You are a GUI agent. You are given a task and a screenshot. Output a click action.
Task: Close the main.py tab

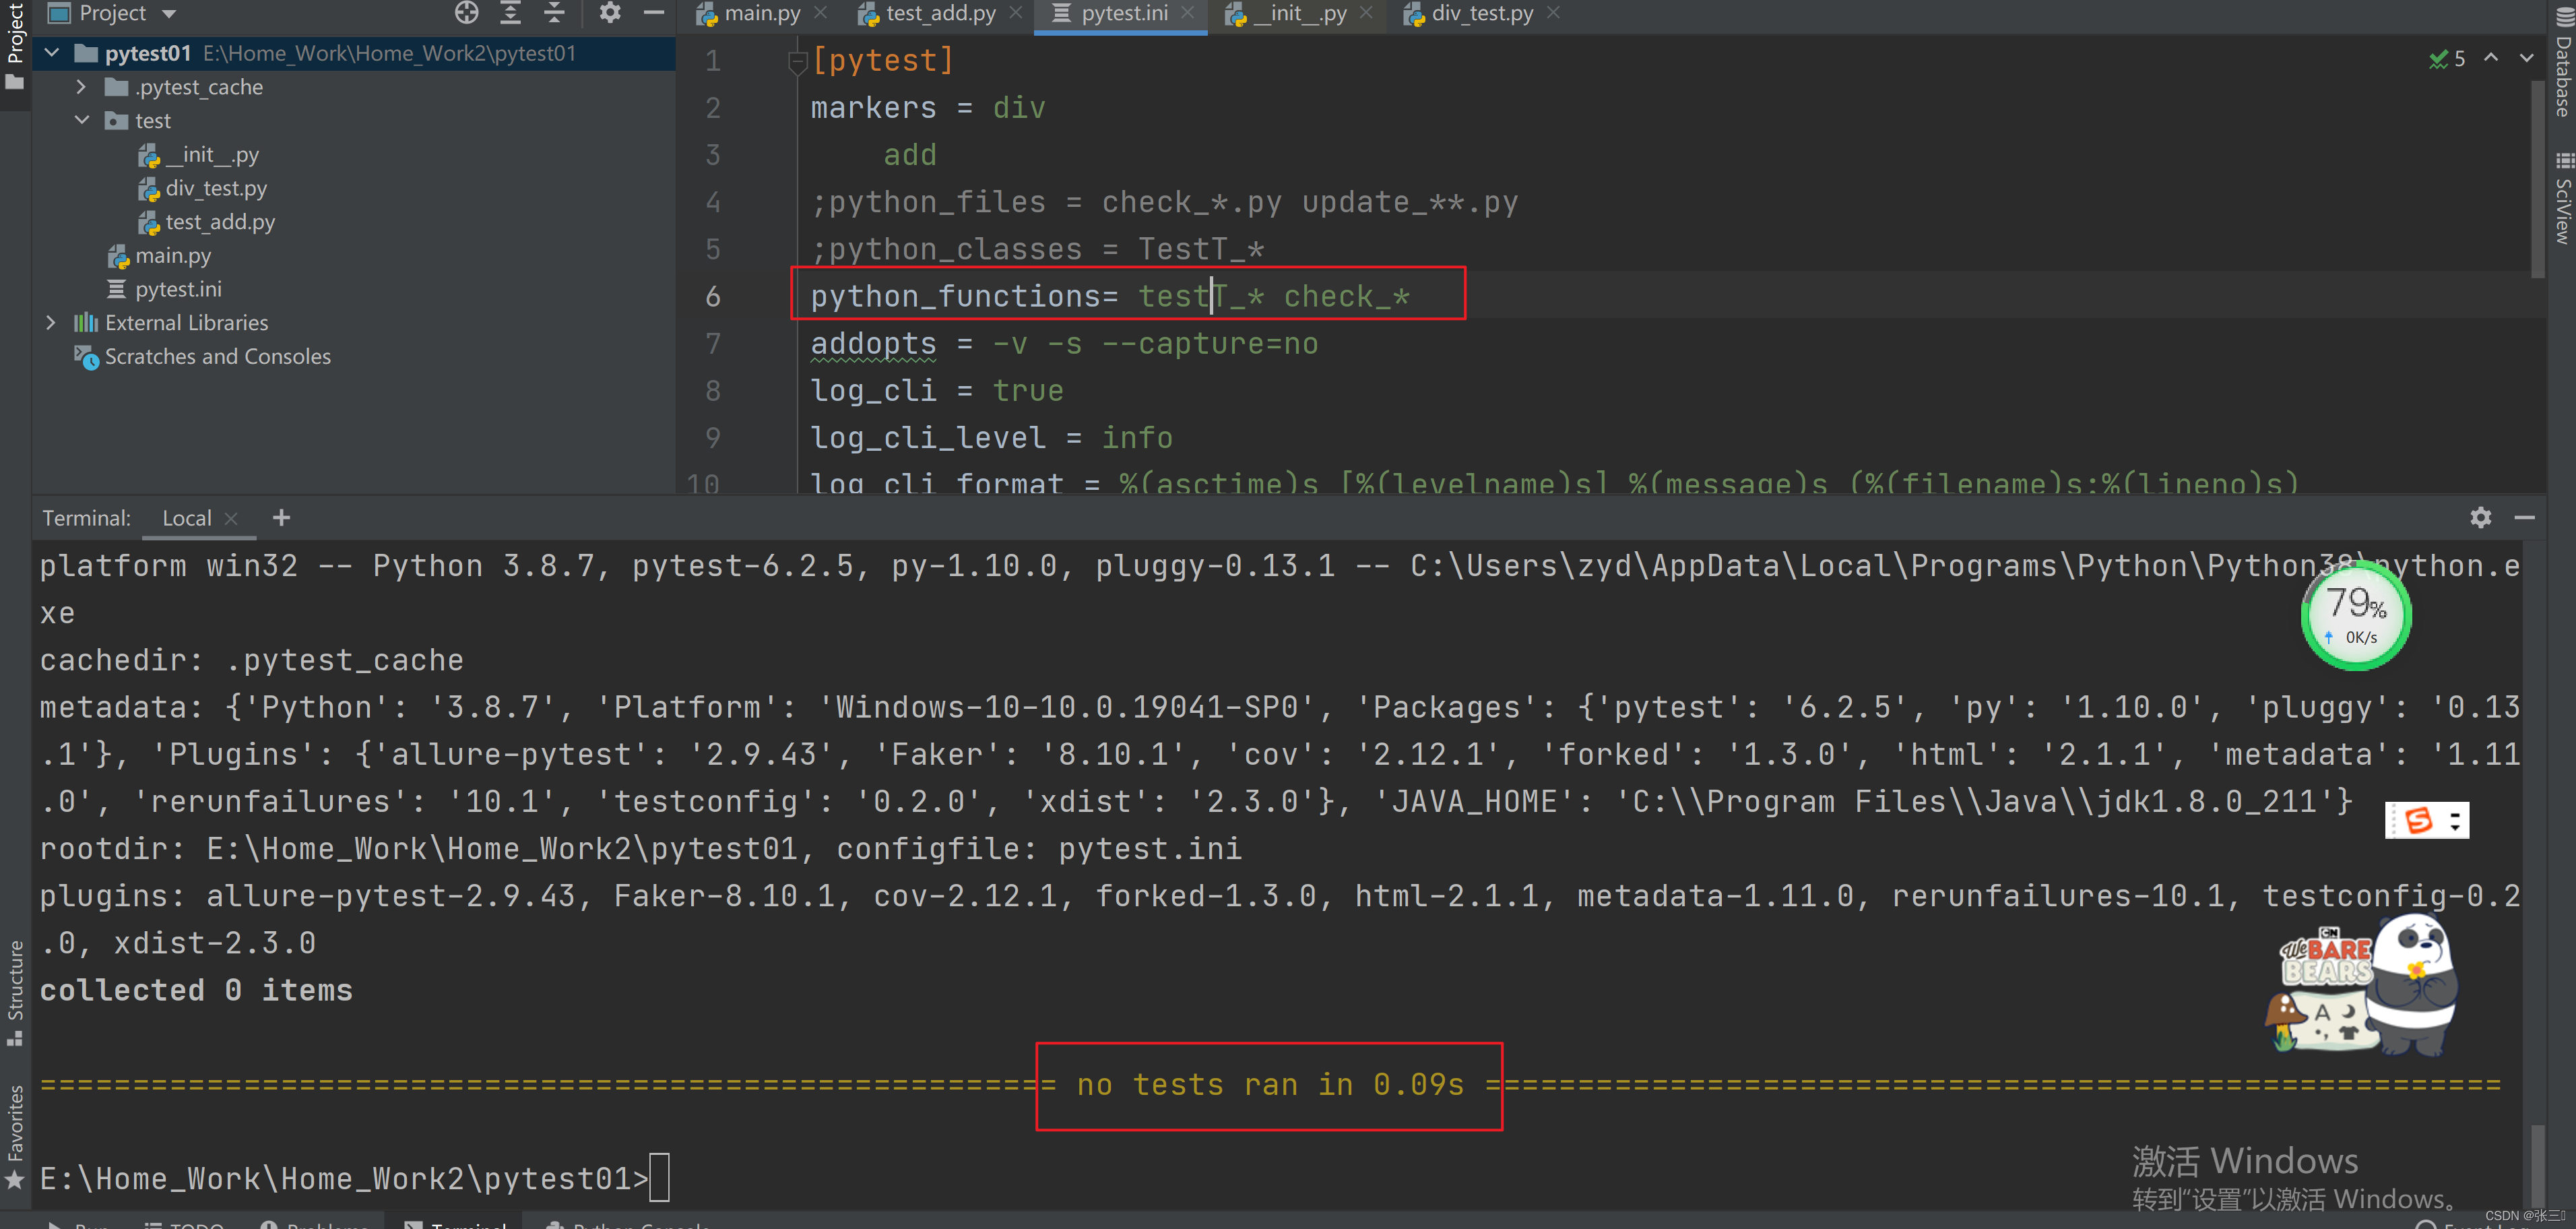click(821, 13)
